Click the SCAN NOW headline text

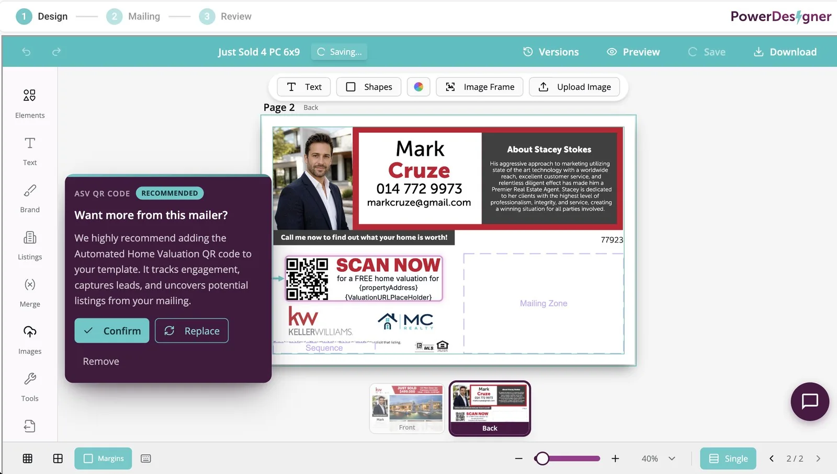click(x=388, y=265)
